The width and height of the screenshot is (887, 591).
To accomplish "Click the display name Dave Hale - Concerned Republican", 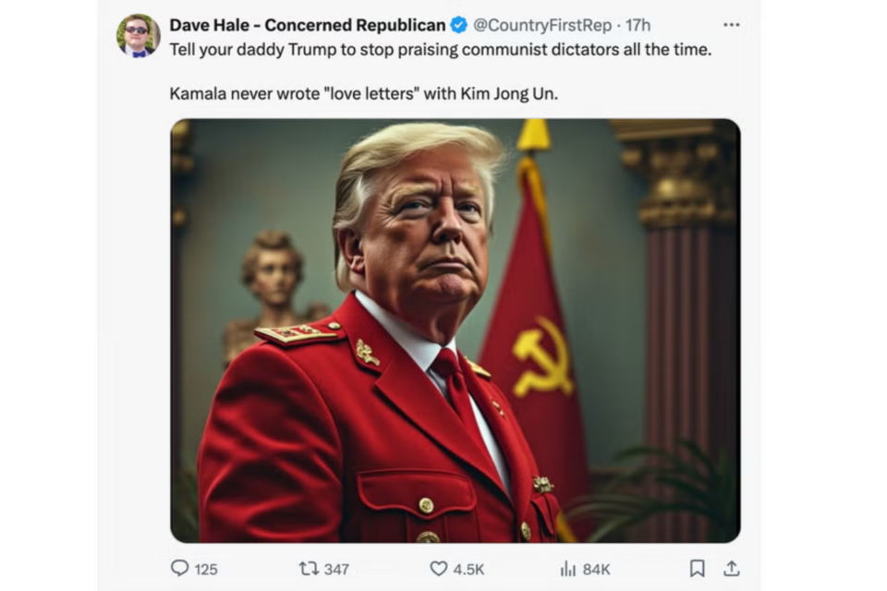I will pos(307,25).
